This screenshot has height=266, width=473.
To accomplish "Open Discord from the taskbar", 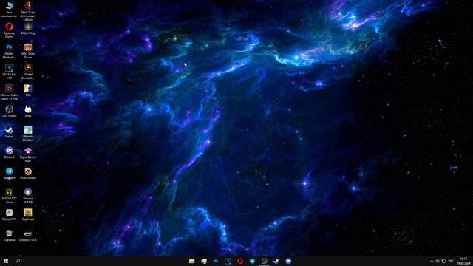I will [288, 261].
